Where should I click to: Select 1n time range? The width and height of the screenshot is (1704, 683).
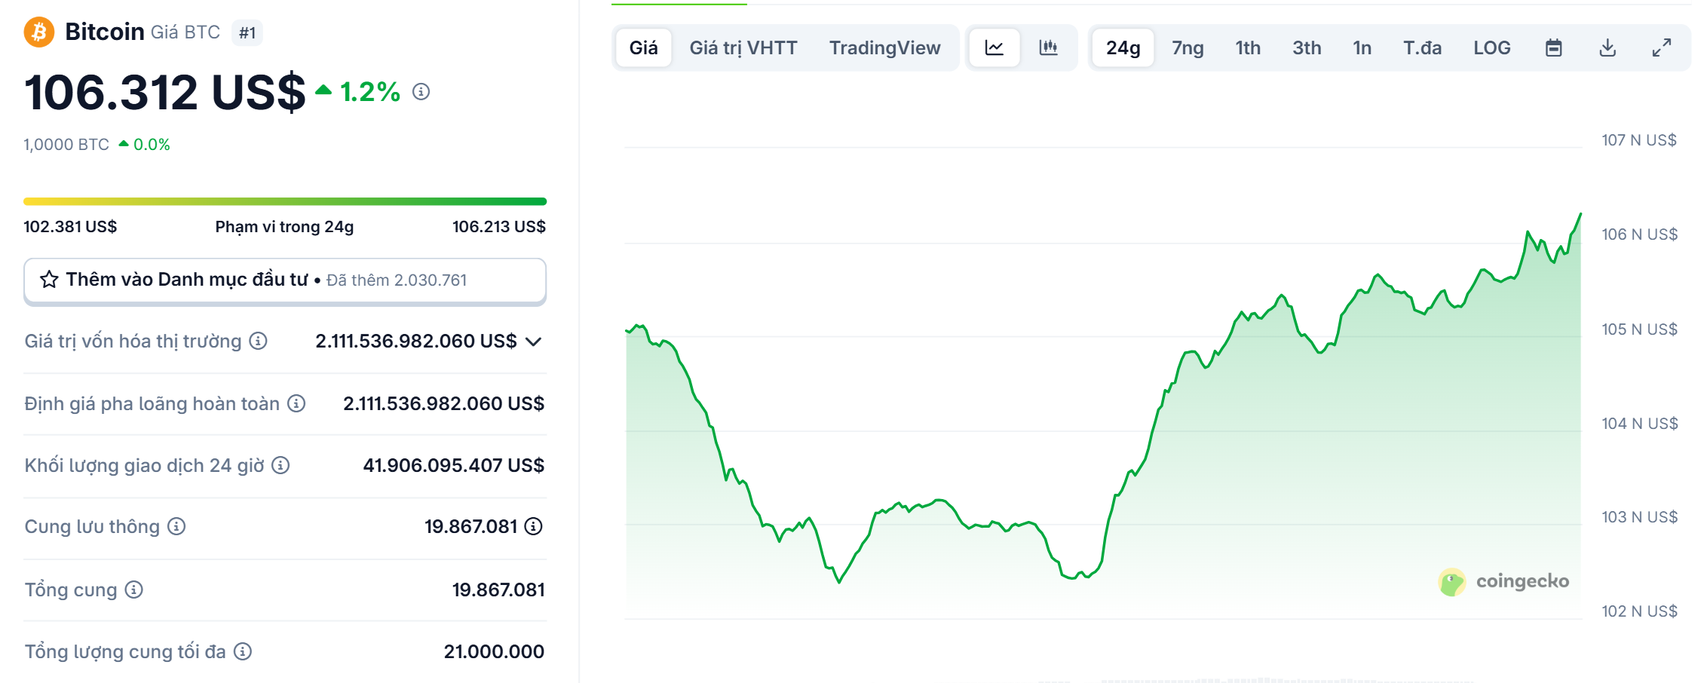pyautogui.click(x=1362, y=48)
